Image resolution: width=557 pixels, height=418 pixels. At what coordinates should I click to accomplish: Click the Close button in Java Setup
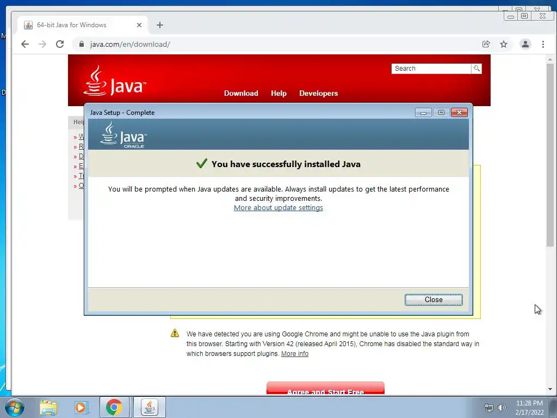(434, 300)
